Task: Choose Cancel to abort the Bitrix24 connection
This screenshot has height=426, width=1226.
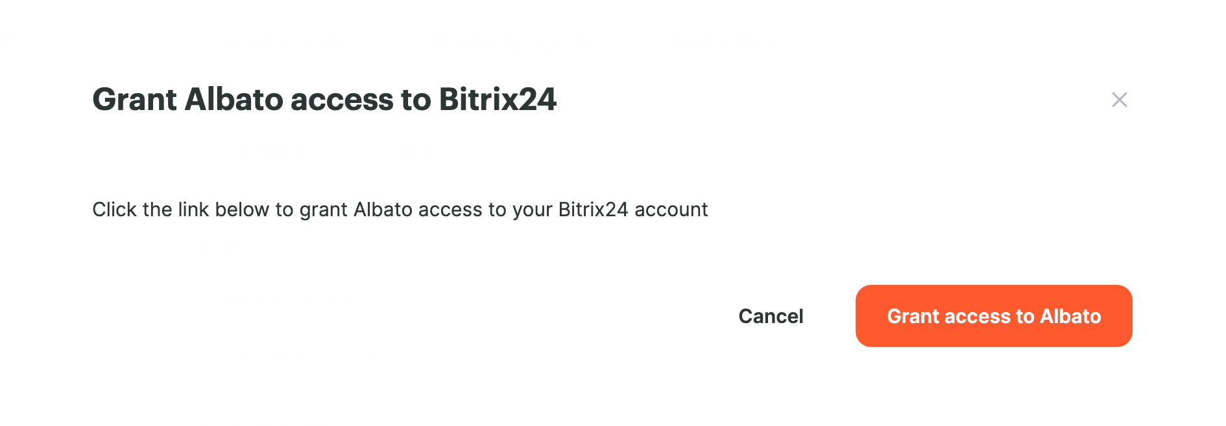Action: coord(771,316)
